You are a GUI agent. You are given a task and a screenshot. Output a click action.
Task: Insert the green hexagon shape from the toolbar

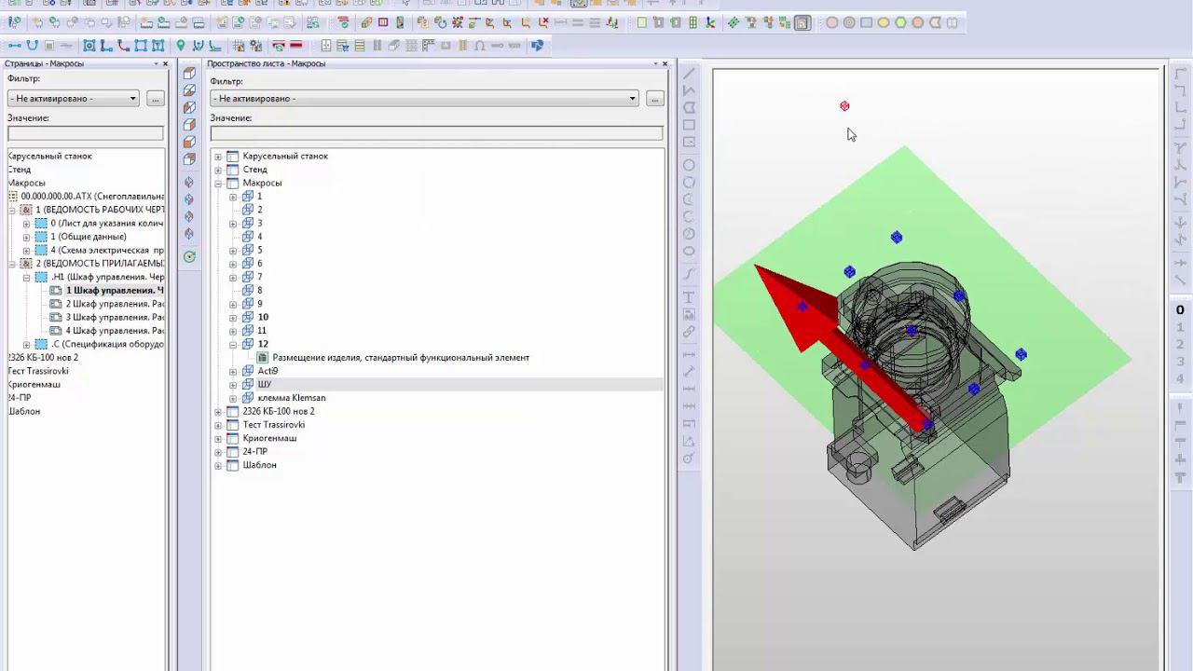[x=900, y=22]
